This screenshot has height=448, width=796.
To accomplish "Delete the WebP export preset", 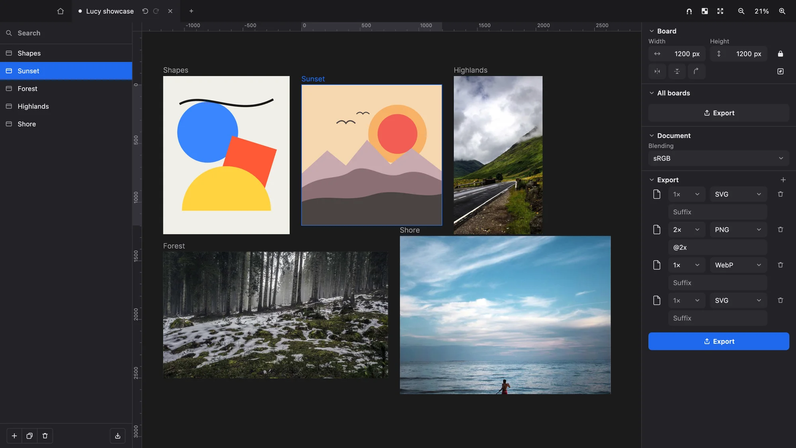I will [x=780, y=265].
